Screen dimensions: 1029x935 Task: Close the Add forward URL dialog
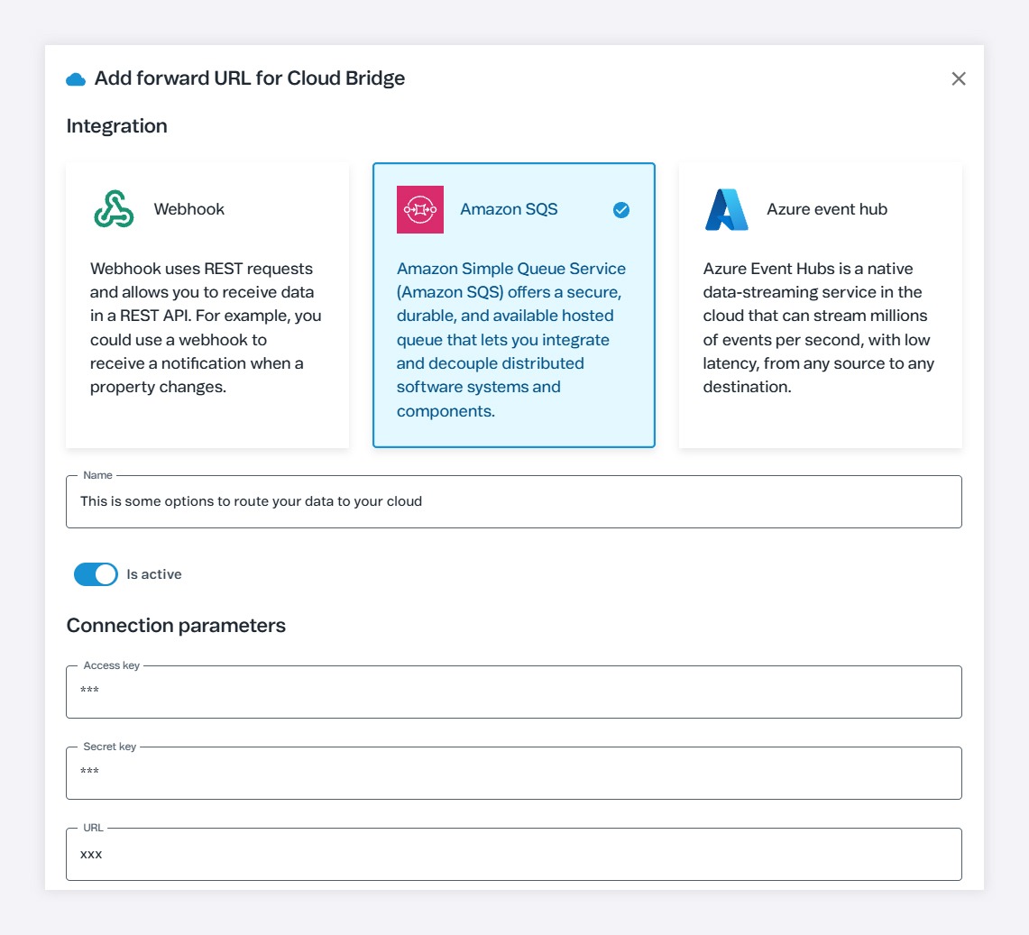point(959,78)
